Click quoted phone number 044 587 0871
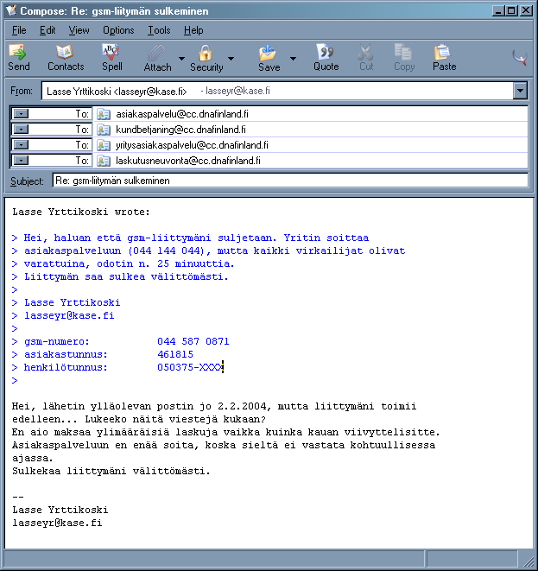The height and width of the screenshot is (571, 538). 193,341
